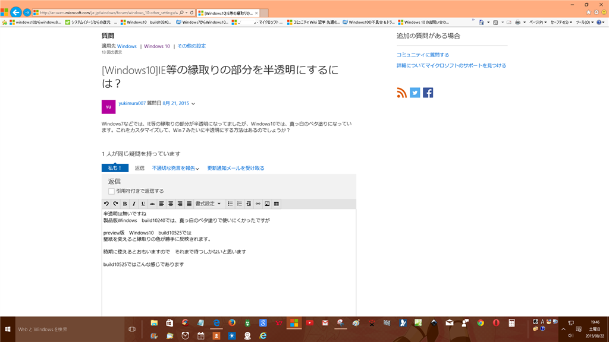The image size is (609, 342).
Task: Click the print icon in command bar
Action: 517,23
